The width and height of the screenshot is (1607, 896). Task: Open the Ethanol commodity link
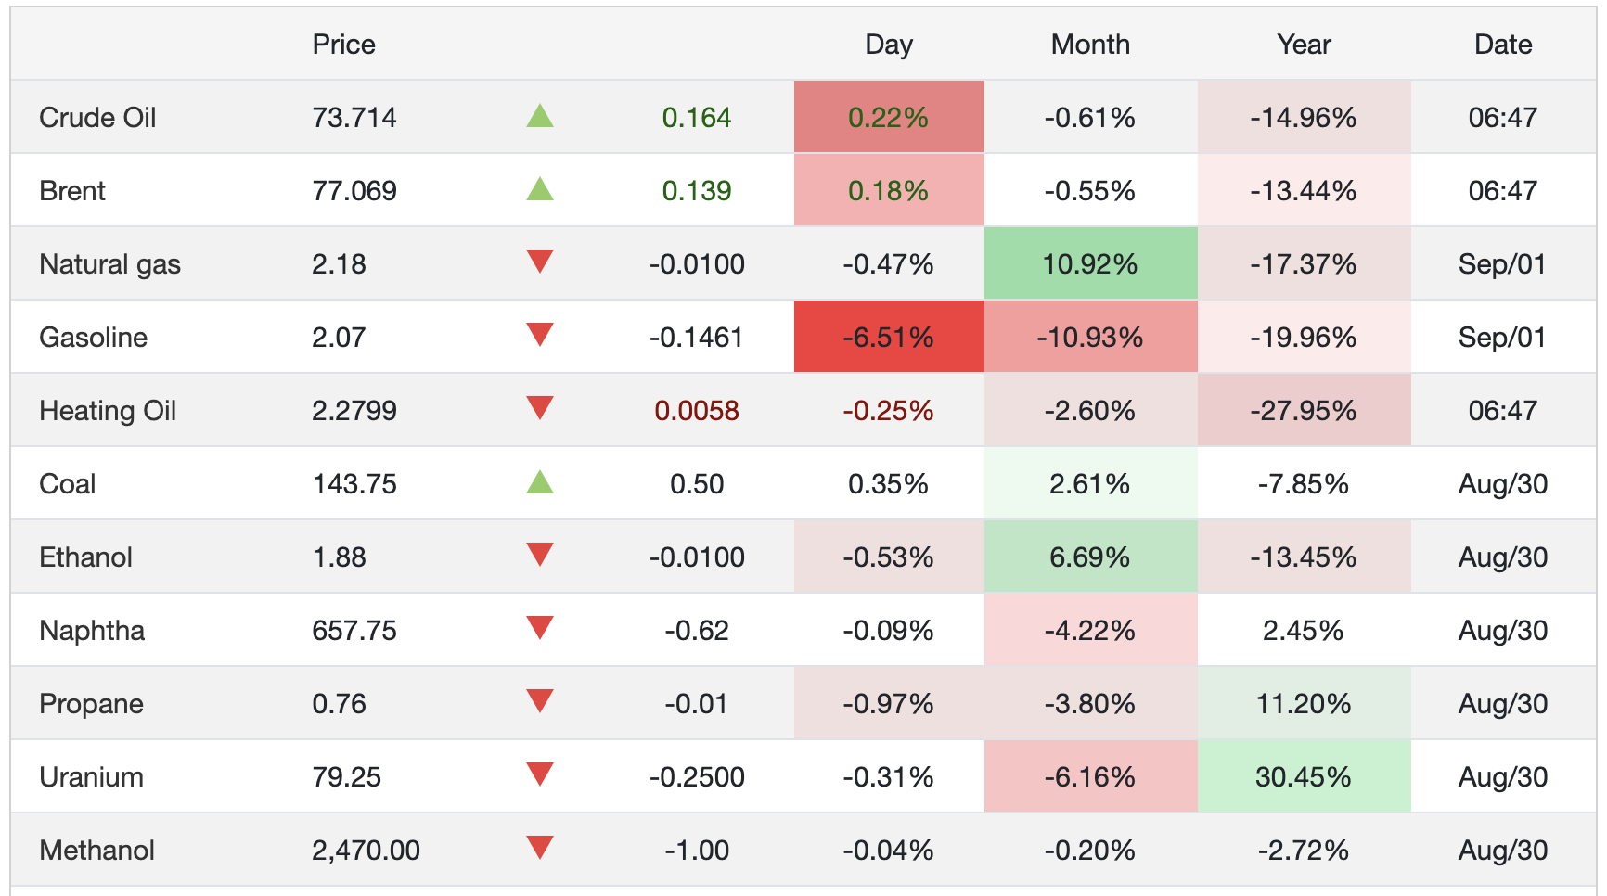click(x=85, y=557)
